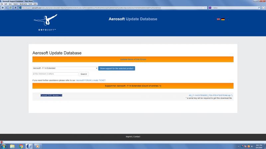Reload the page with the refresh icon
The width and height of the screenshot is (266, 149).
(x=11, y=8)
